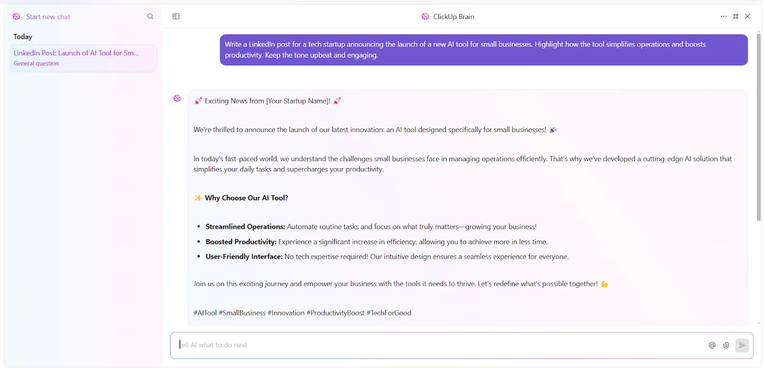This screenshot has height=370, width=764.
Task: Click the @ mention icon
Action: coord(712,345)
